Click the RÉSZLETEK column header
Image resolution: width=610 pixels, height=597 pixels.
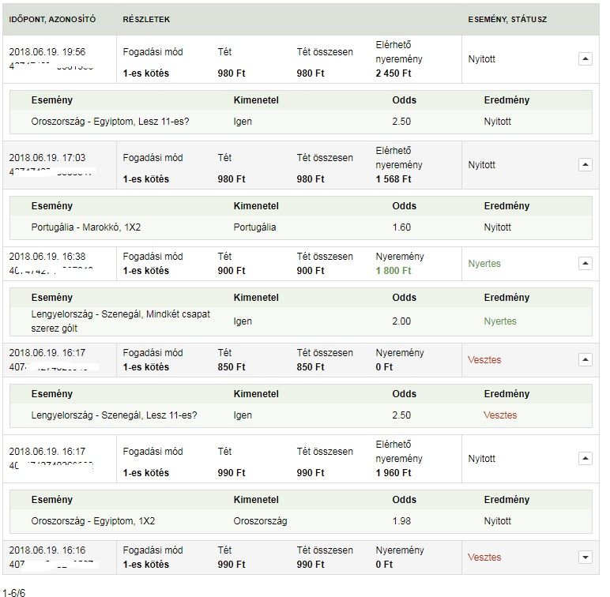click(146, 19)
